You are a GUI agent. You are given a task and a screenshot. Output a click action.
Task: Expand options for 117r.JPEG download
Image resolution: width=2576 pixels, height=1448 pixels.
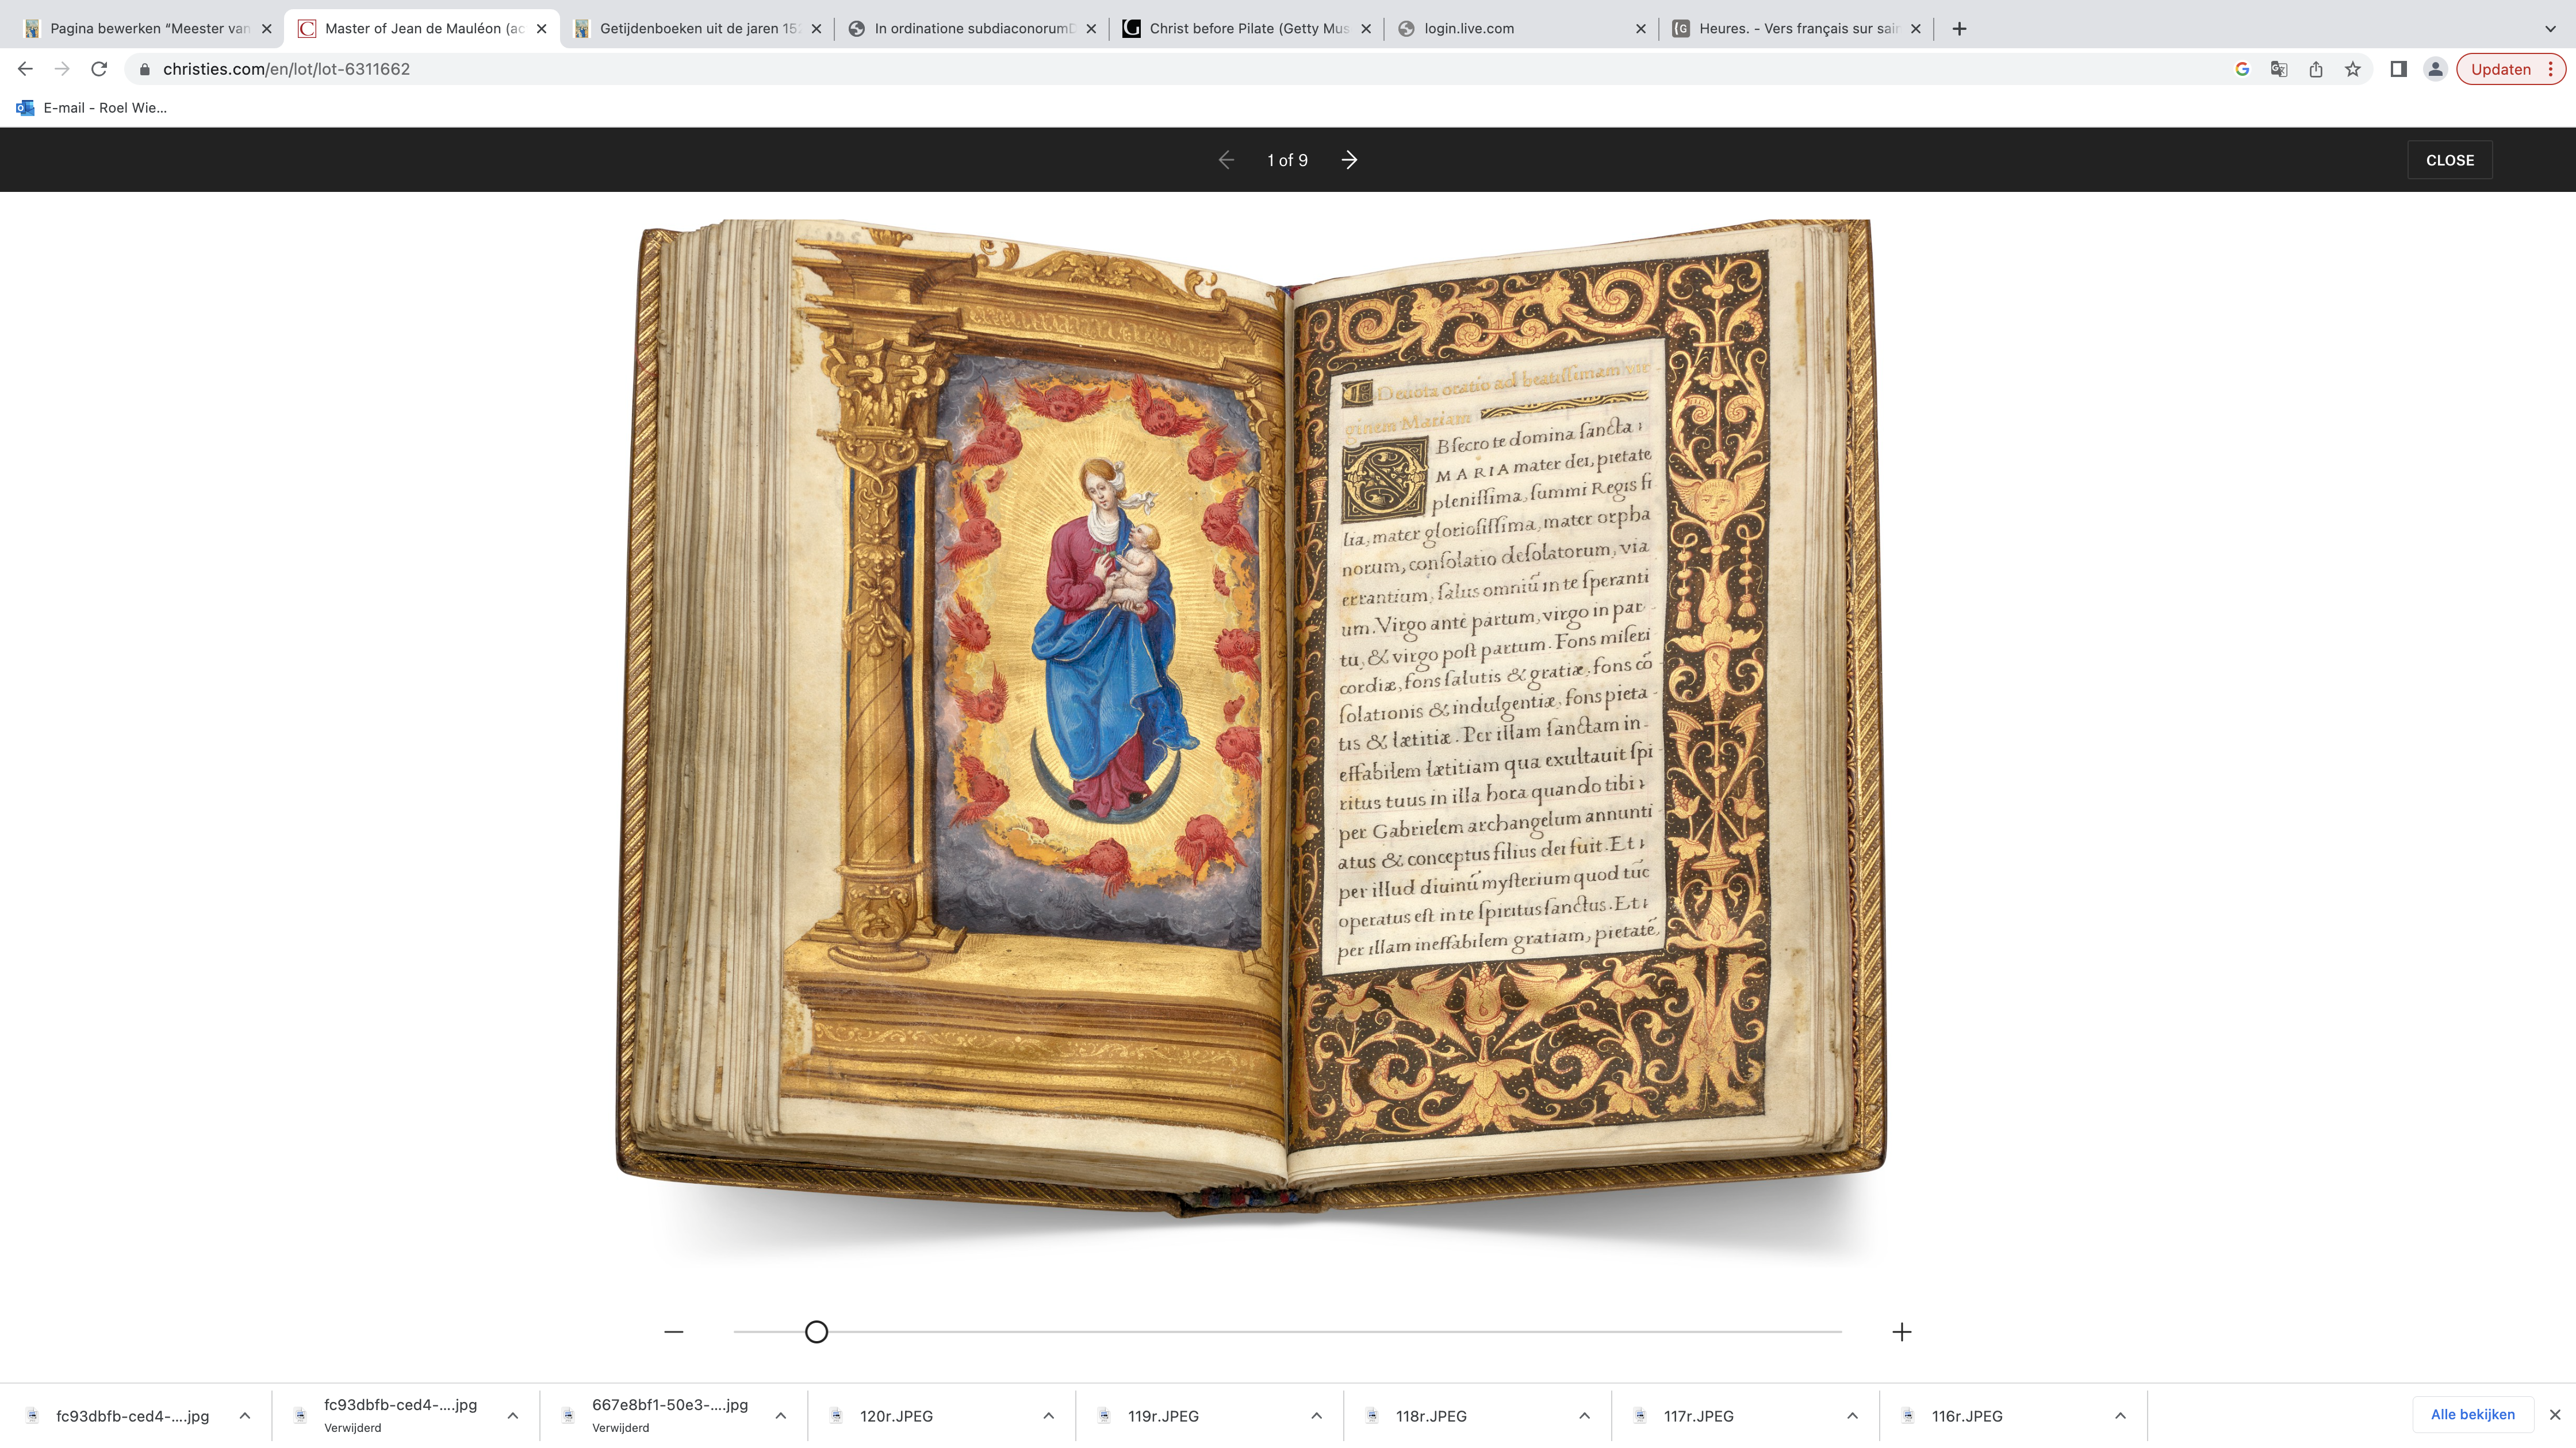[1853, 1416]
